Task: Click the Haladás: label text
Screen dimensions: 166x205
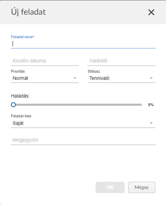Action: pos(20,96)
